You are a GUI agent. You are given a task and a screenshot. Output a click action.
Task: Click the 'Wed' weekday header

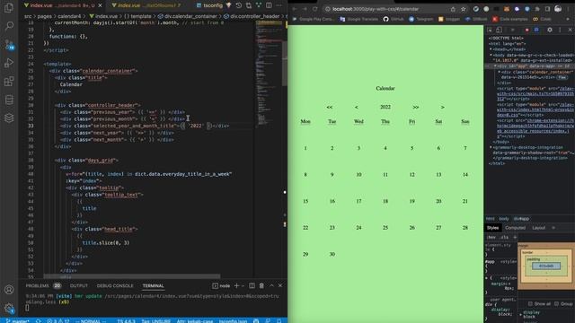click(x=358, y=121)
